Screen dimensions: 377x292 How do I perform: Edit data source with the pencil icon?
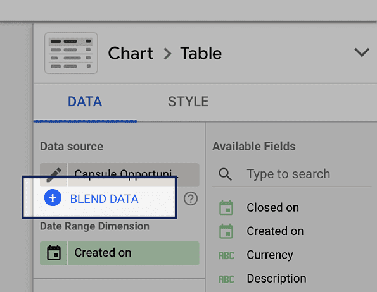[54, 174]
